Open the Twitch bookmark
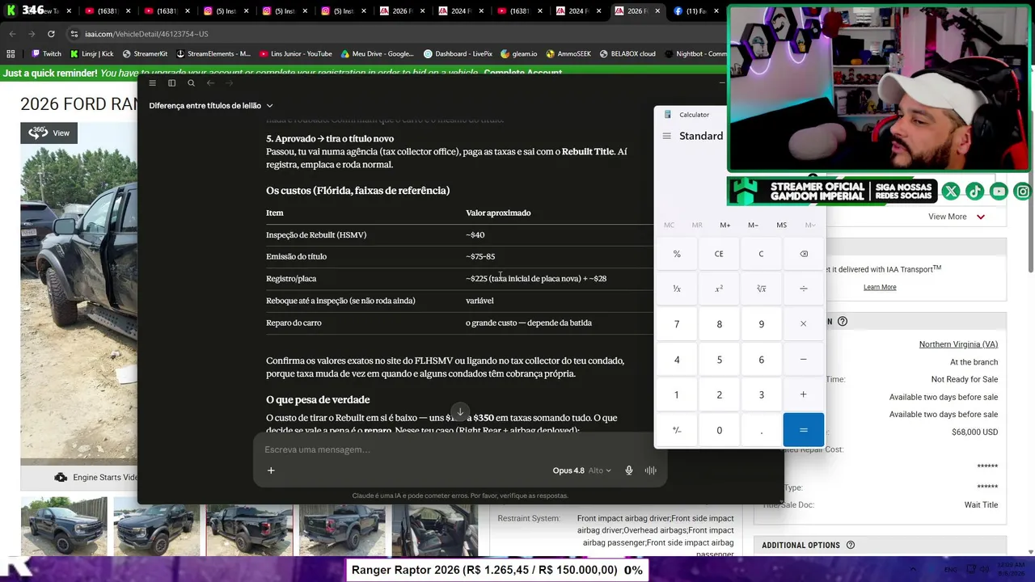This screenshot has width=1035, height=582. 46,54
